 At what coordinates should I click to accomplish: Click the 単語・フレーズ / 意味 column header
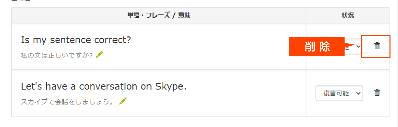click(159, 16)
